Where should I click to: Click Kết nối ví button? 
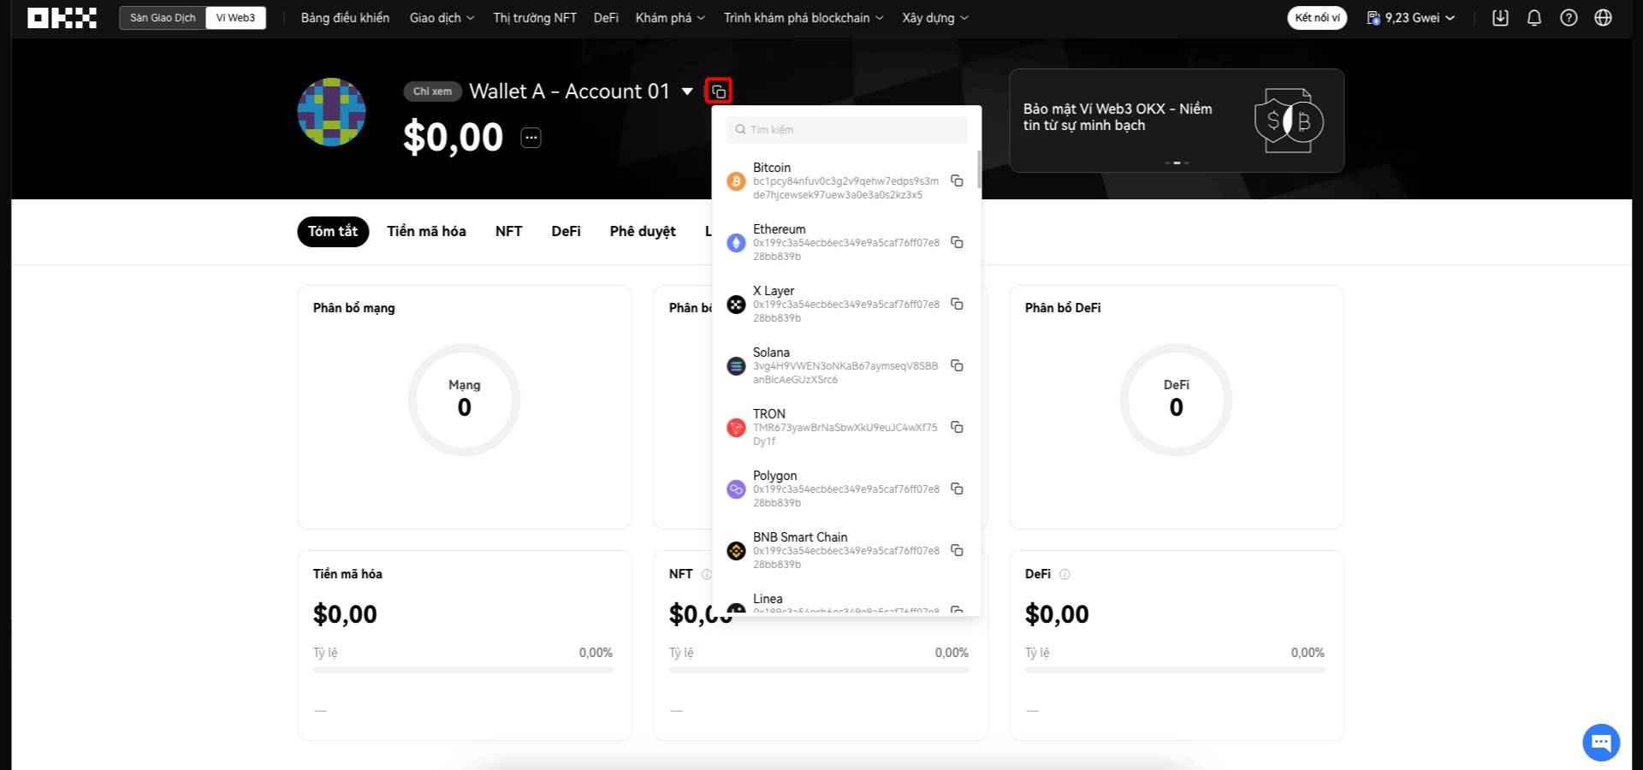(x=1317, y=18)
